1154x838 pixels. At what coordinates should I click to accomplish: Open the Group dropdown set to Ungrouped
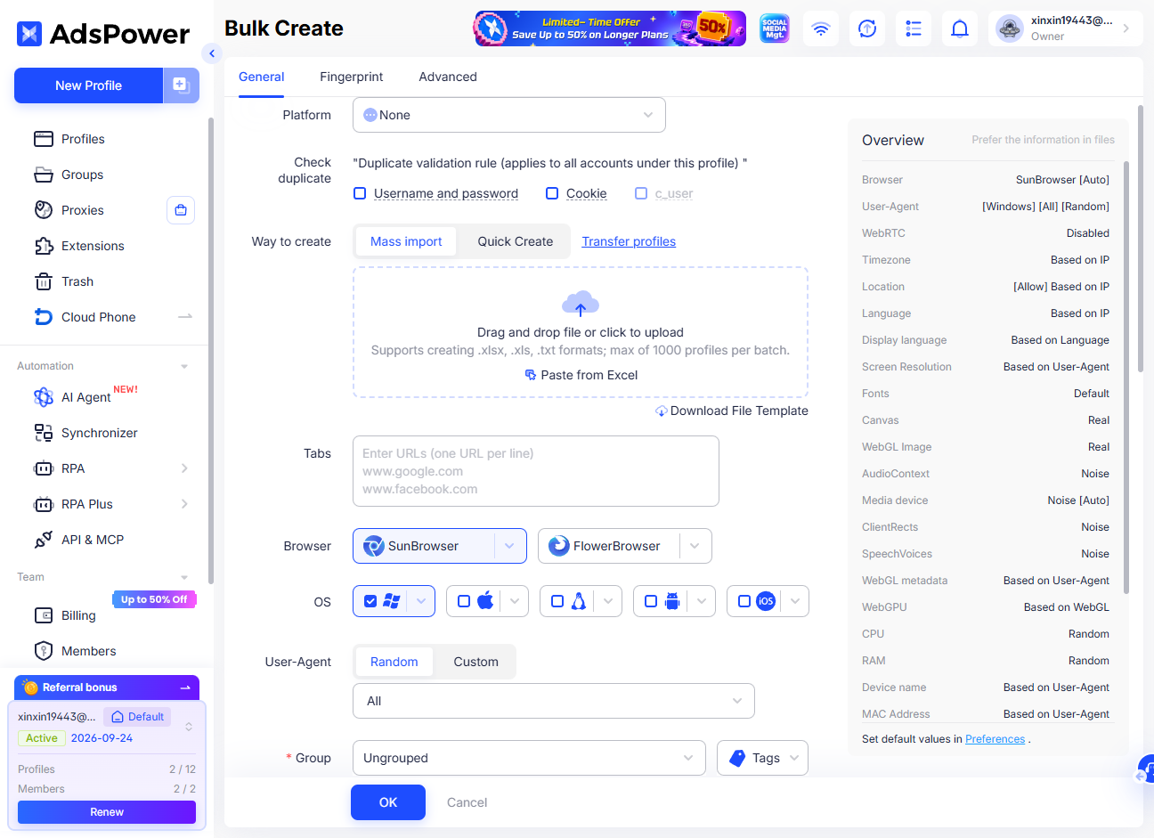pos(529,758)
